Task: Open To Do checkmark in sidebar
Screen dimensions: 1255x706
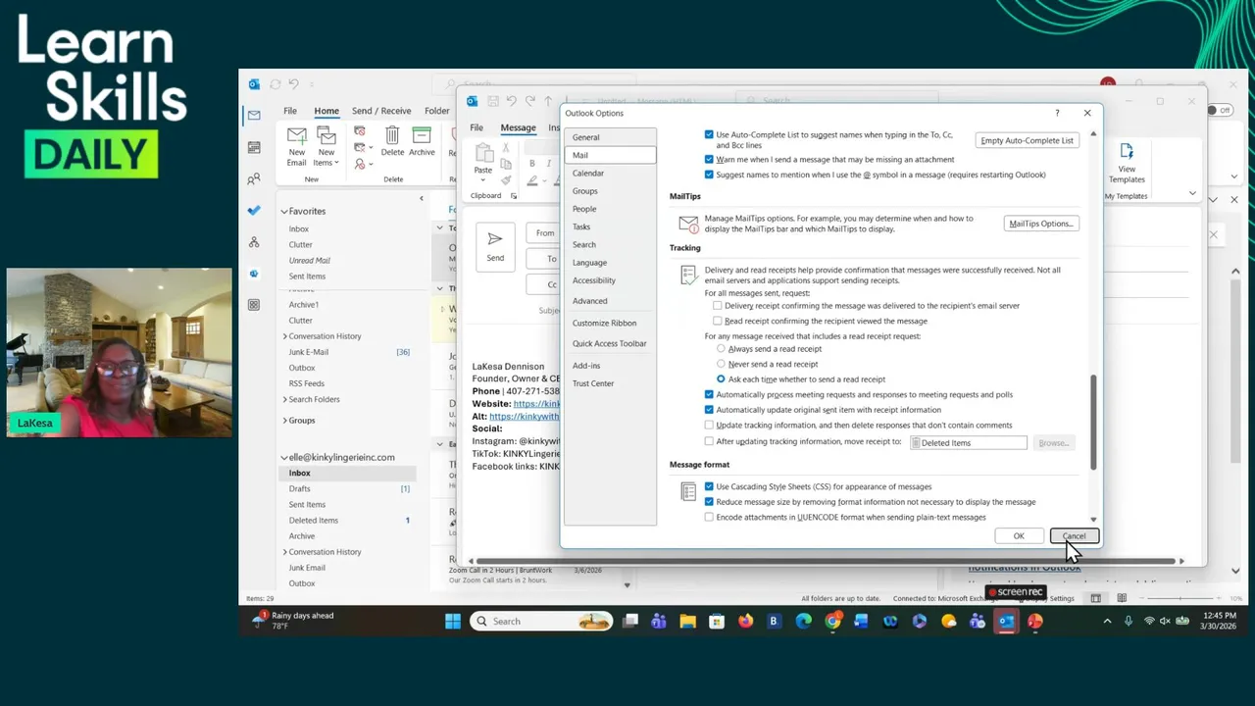Action: pos(254,210)
